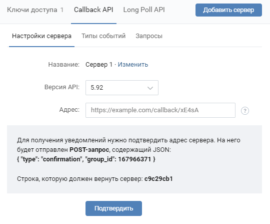Expand the API version chevron arrow
270x224 pixels.
[x=150, y=88]
